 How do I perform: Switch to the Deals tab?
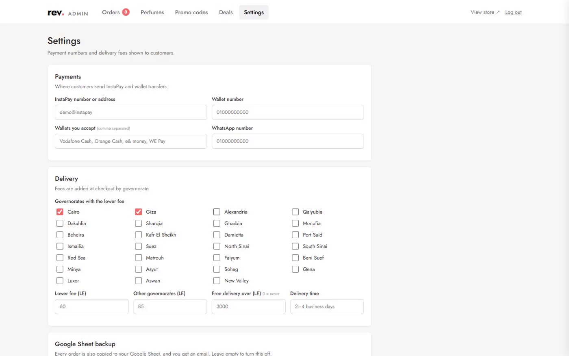226,12
